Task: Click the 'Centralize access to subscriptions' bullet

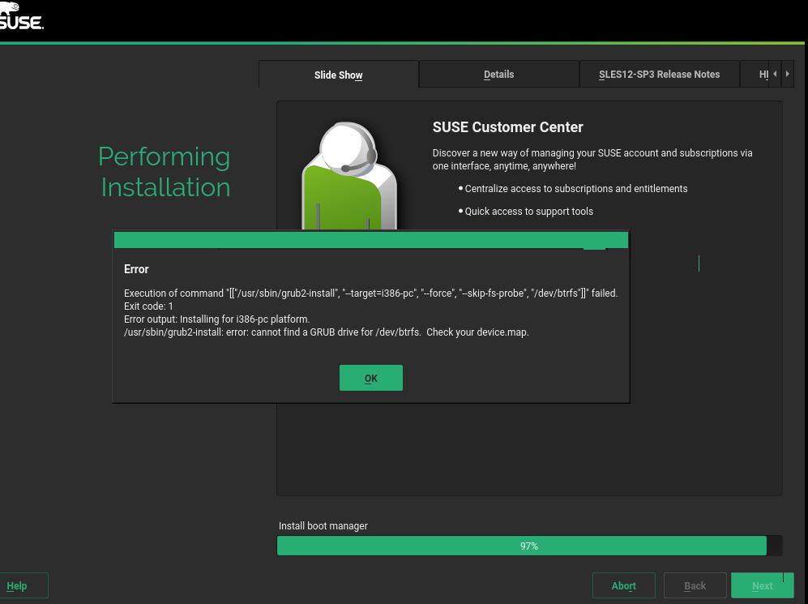Action: (x=575, y=189)
